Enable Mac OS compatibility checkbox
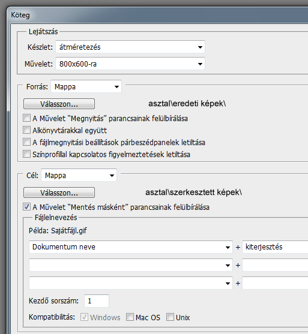 130,317
